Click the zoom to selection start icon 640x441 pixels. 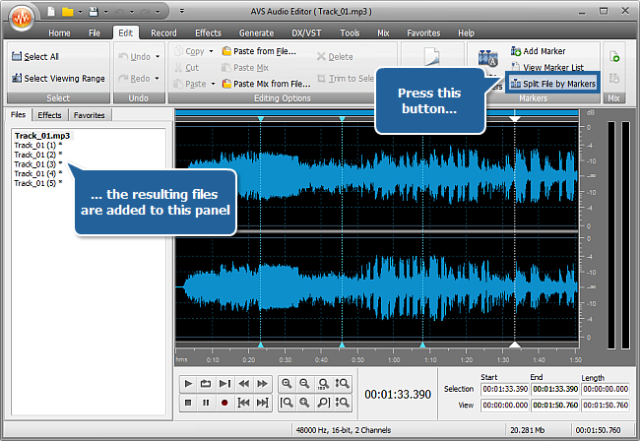287,403
